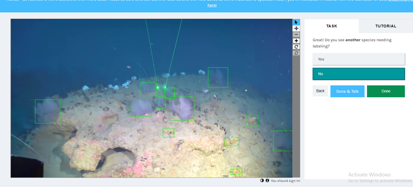
Task: Select the pointer annotation tool
Action: [296, 22]
